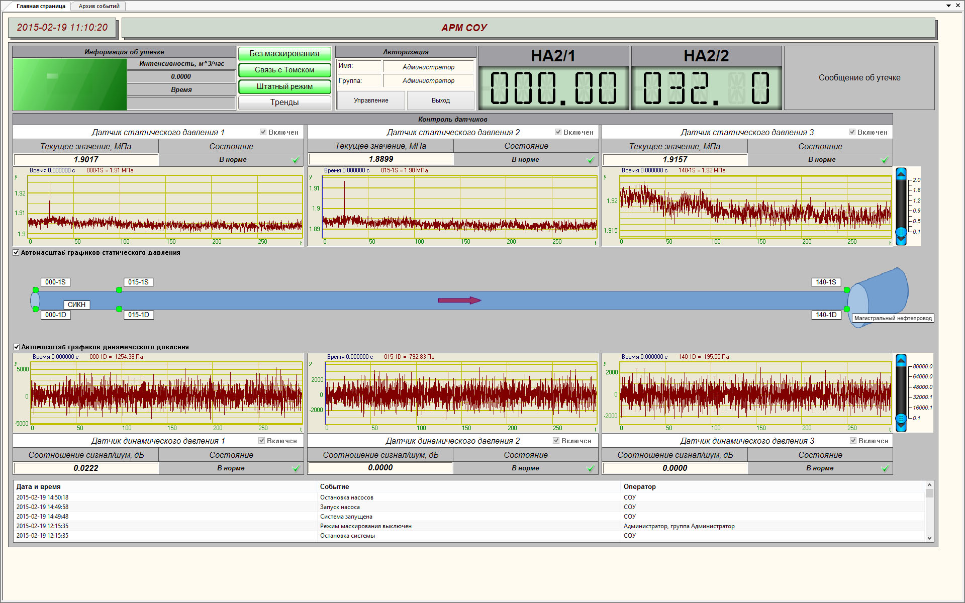Click the Связь с Томском button
The width and height of the screenshot is (965, 603).
pos(284,70)
